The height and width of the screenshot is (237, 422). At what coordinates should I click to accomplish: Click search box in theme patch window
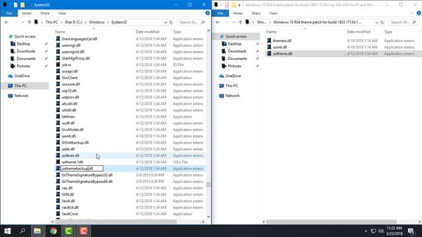pyautogui.click(x=403, y=22)
